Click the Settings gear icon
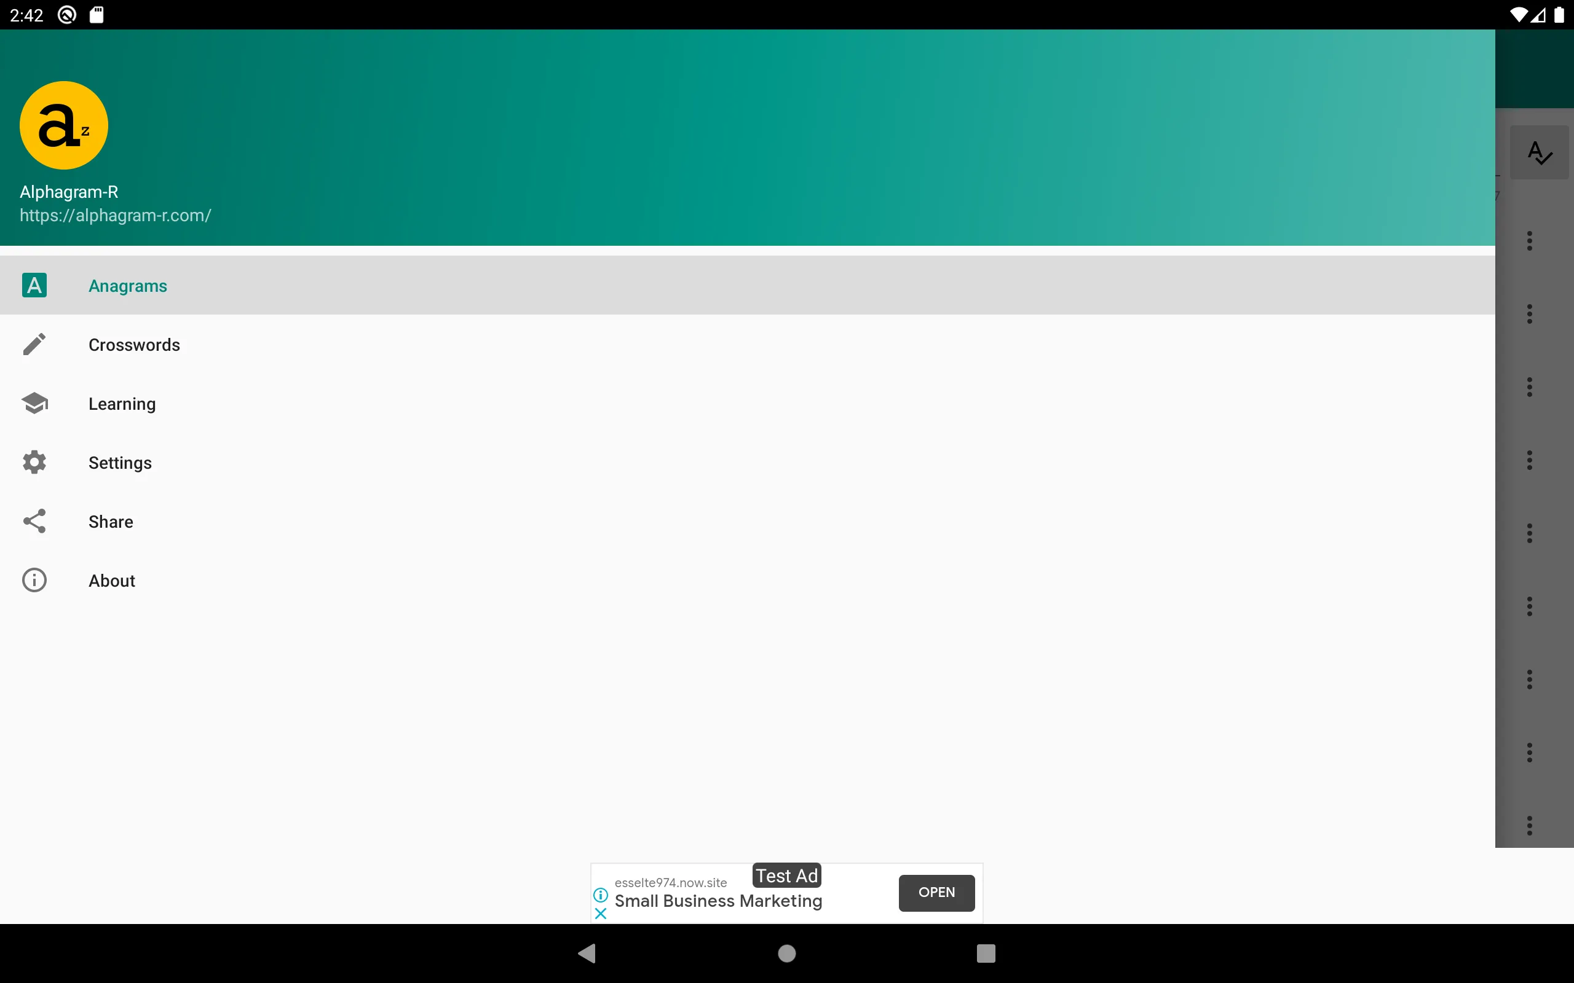1574x983 pixels. pyautogui.click(x=34, y=462)
